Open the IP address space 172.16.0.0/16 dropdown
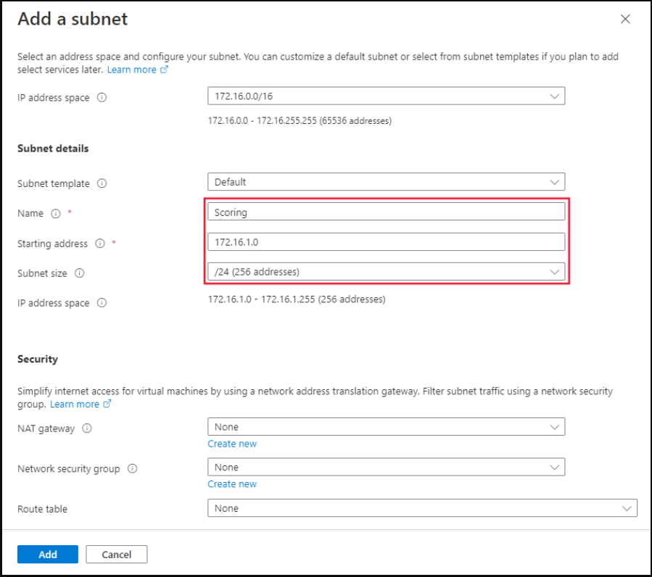The height and width of the screenshot is (577, 652). click(386, 96)
